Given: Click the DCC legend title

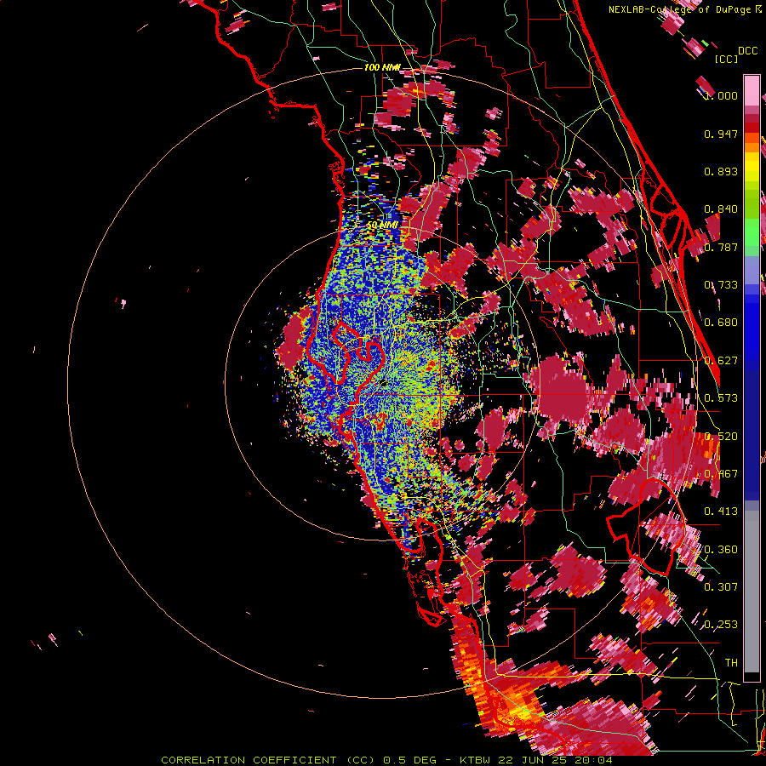Looking at the screenshot, I should [x=747, y=51].
